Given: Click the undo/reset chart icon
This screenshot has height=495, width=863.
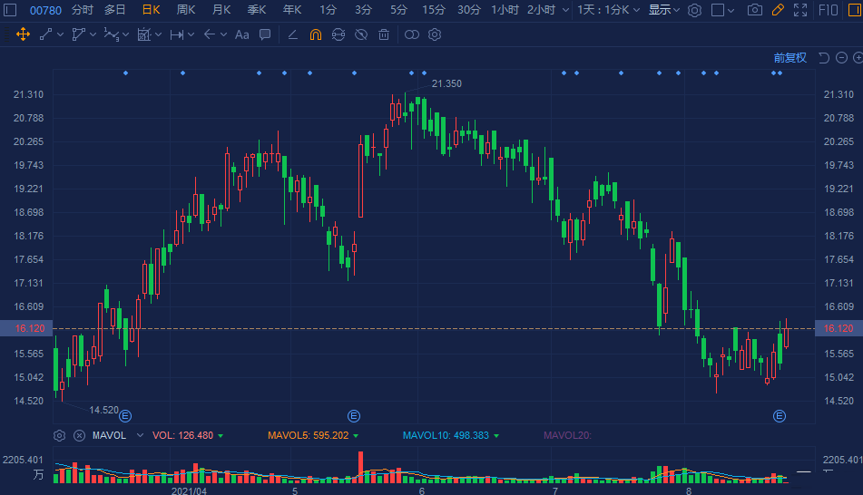Looking at the screenshot, I should pyautogui.click(x=823, y=58).
